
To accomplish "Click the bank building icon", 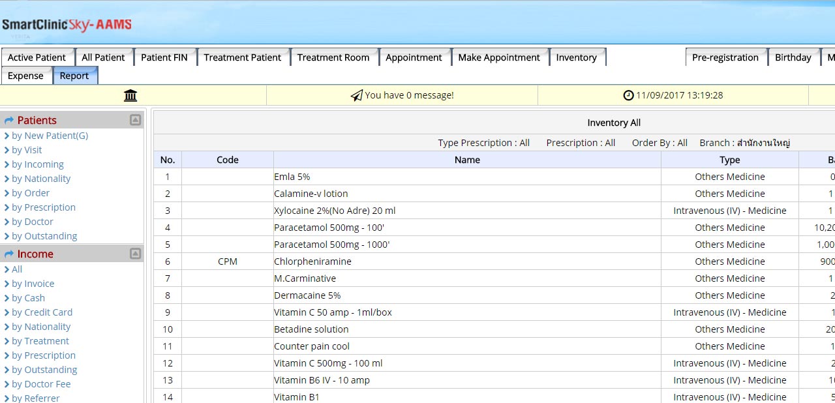I will (130, 96).
